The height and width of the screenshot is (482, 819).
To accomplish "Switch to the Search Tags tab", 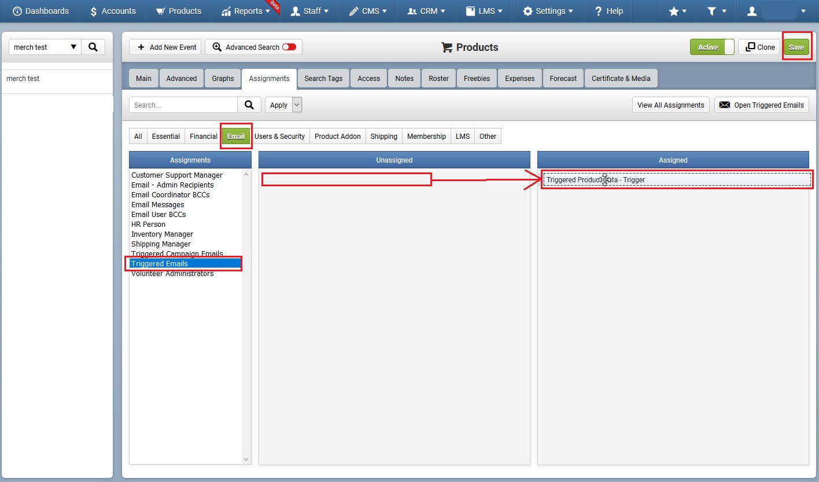I will click(x=323, y=79).
